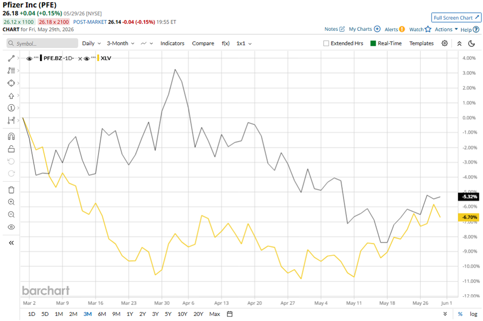The height and width of the screenshot is (321, 483).
Task: Click the Symbol search field
Action: pyautogui.click(x=43, y=43)
